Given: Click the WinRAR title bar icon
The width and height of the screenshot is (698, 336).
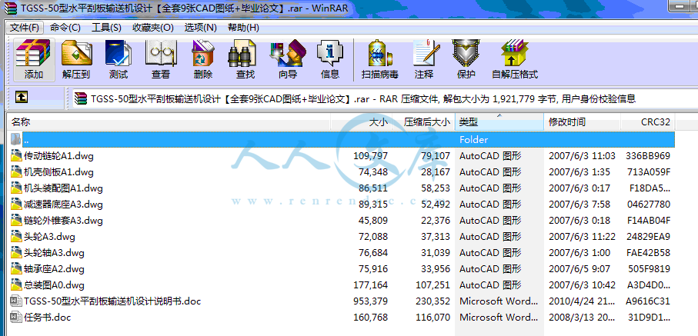Looking at the screenshot, I should coord(11,8).
